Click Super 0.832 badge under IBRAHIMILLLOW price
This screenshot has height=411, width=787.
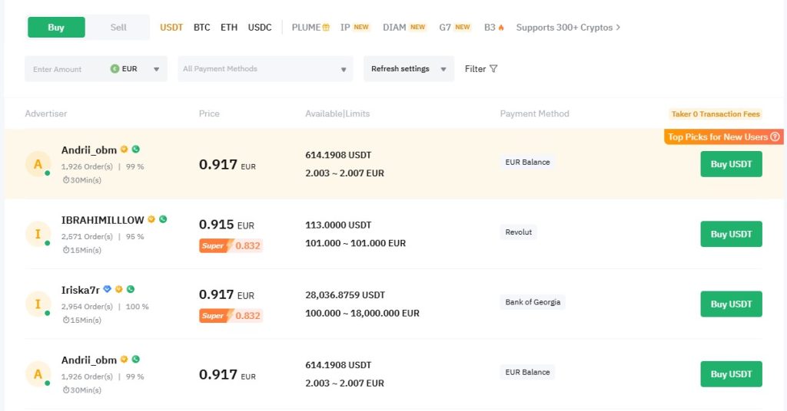tap(231, 246)
